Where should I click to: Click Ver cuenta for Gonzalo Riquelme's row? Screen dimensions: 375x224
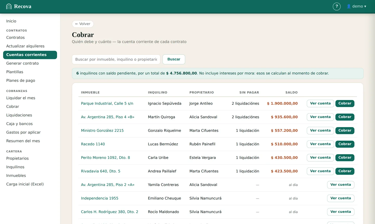(320, 130)
